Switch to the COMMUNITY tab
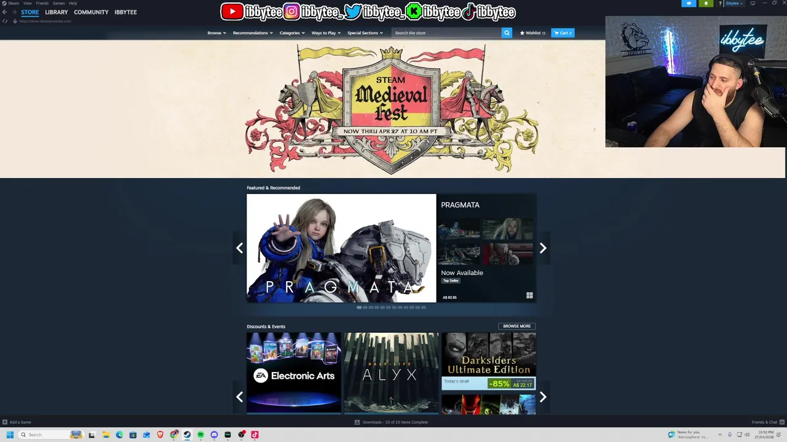Image resolution: width=787 pixels, height=442 pixels. coord(91,12)
